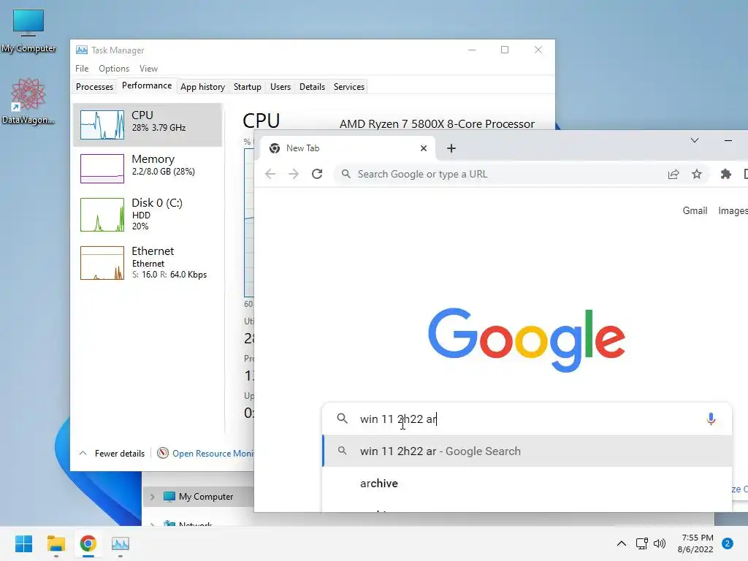Collapse Task Manager with Fewer details
Screen dimensions: 748x561
(x=112, y=453)
